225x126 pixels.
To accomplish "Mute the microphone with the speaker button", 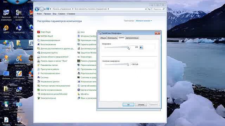I will tap(141, 47).
